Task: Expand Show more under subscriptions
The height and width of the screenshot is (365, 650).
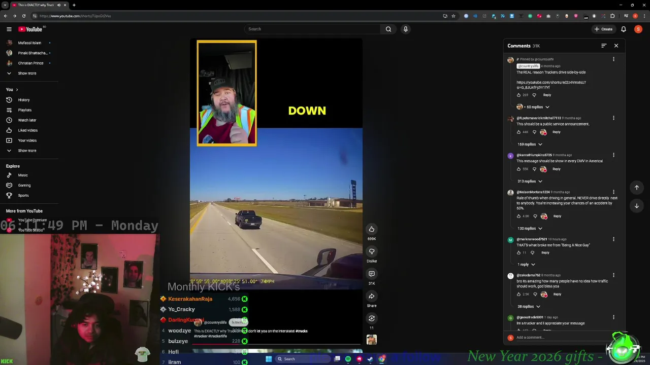Action: (26, 73)
